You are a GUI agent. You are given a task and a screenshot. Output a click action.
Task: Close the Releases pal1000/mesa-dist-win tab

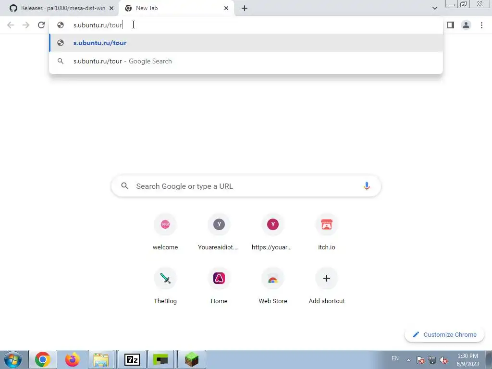[111, 8]
